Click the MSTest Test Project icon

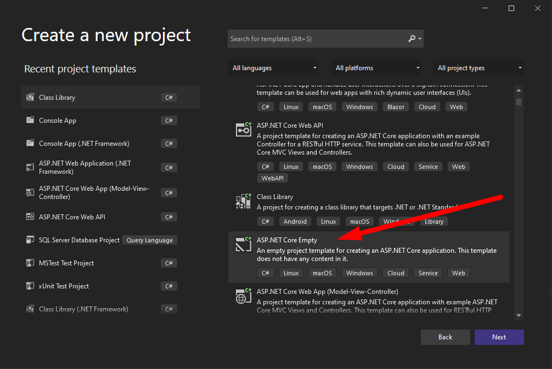pos(30,263)
